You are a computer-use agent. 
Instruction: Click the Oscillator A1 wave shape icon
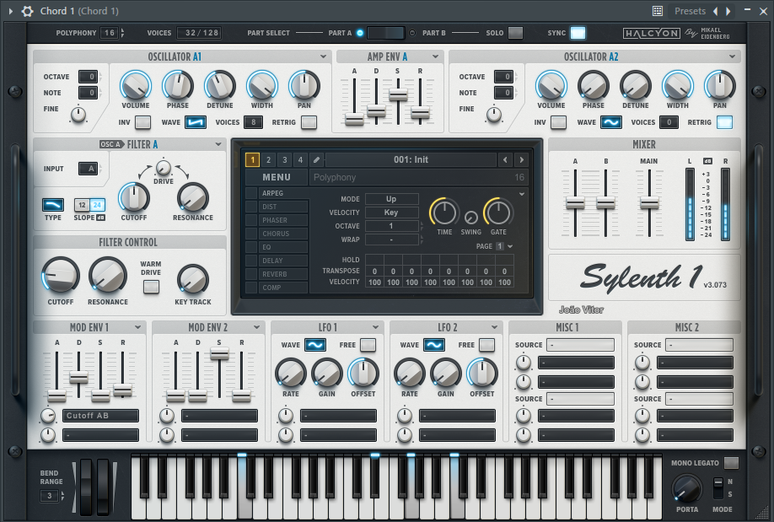(196, 122)
